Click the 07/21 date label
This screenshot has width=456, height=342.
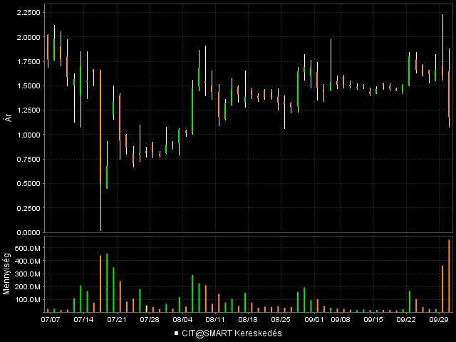pos(117,320)
